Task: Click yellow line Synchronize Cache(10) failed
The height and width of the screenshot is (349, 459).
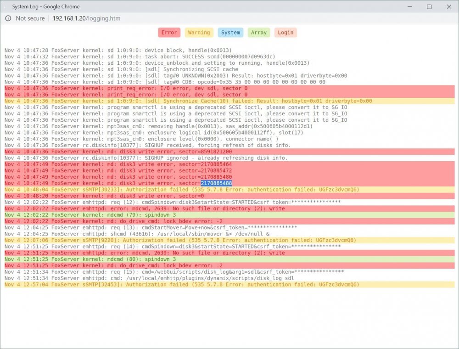Action: 229,101
